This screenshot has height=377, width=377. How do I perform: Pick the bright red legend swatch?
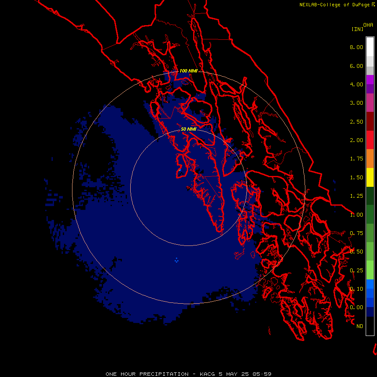click(370, 140)
